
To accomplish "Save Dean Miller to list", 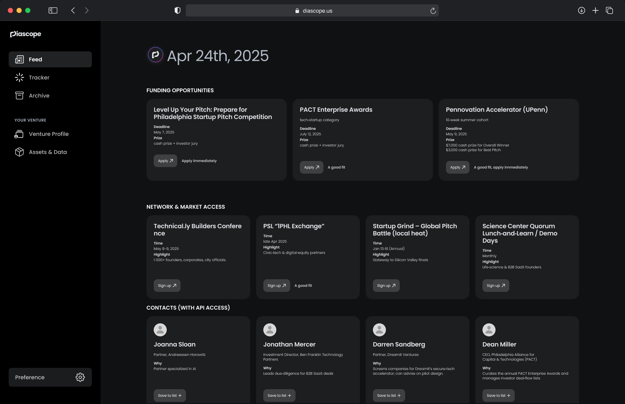I will coord(498,396).
